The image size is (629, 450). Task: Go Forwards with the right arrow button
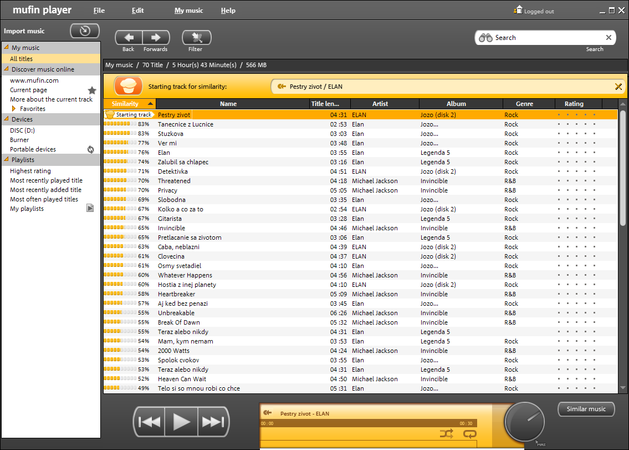(156, 38)
